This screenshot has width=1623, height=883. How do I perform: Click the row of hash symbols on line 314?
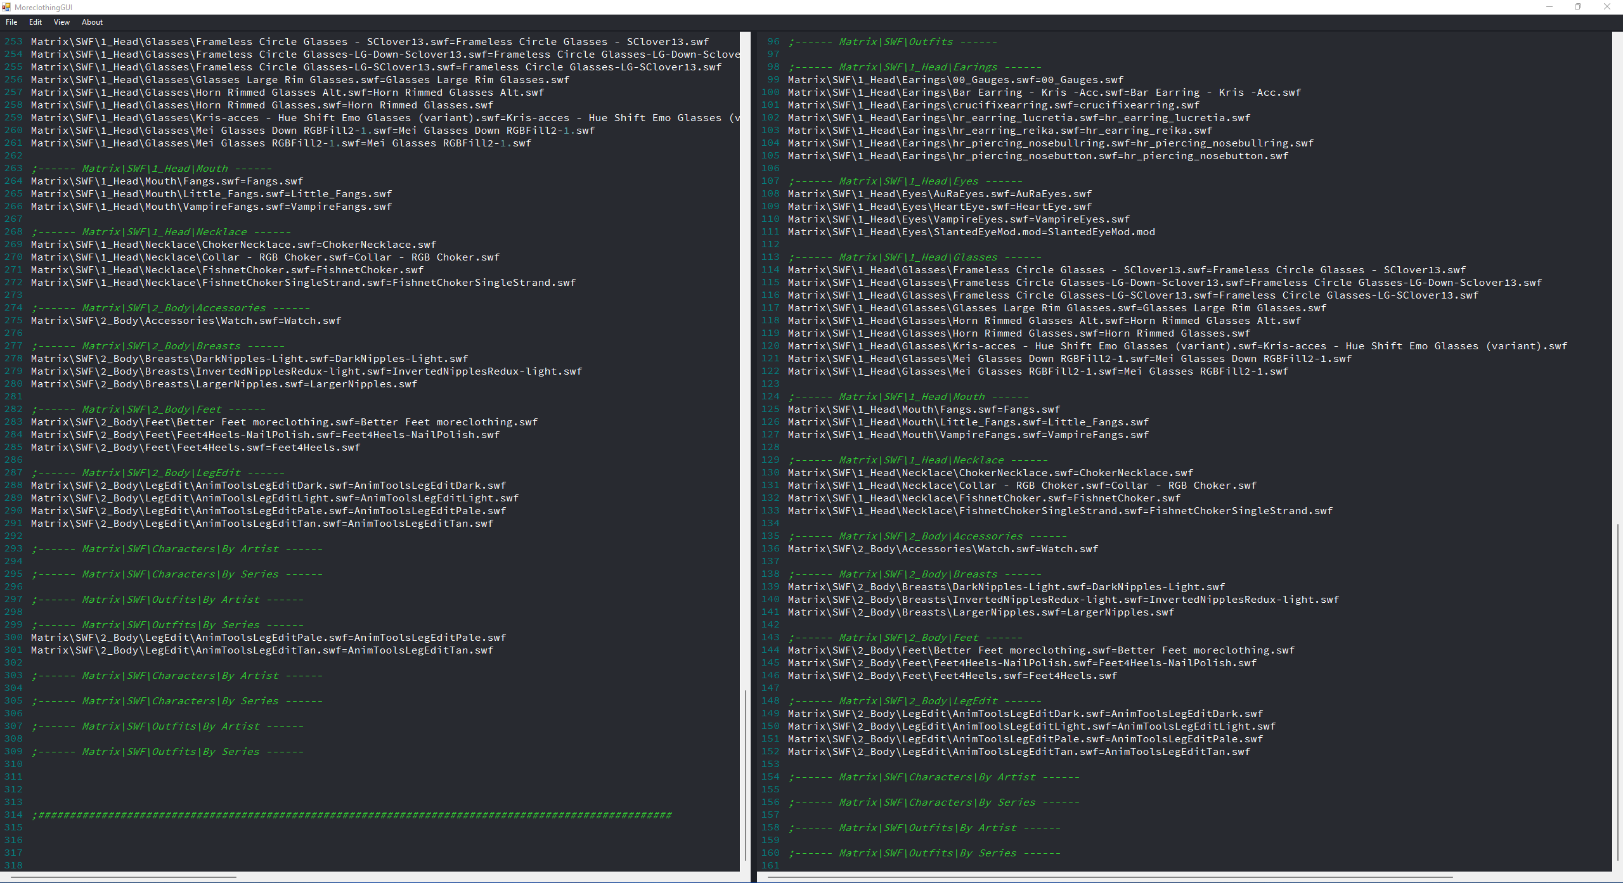click(352, 815)
